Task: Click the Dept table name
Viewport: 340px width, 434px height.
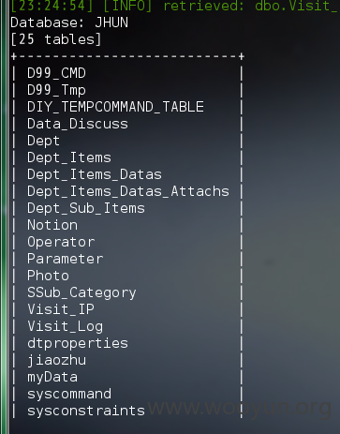Action: (43, 141)
